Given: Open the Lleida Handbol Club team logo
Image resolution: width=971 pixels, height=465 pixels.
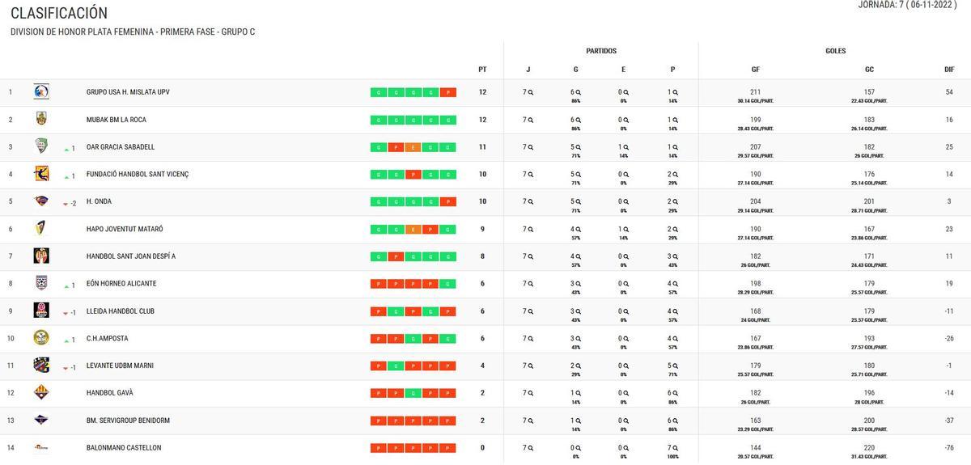Looking at the screenshot, I should [41, 311].
